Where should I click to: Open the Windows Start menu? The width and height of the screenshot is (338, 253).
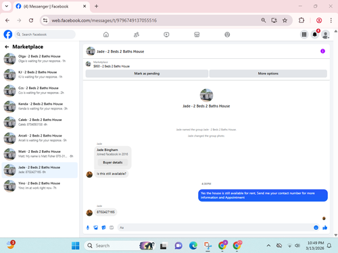coord(76,246)
